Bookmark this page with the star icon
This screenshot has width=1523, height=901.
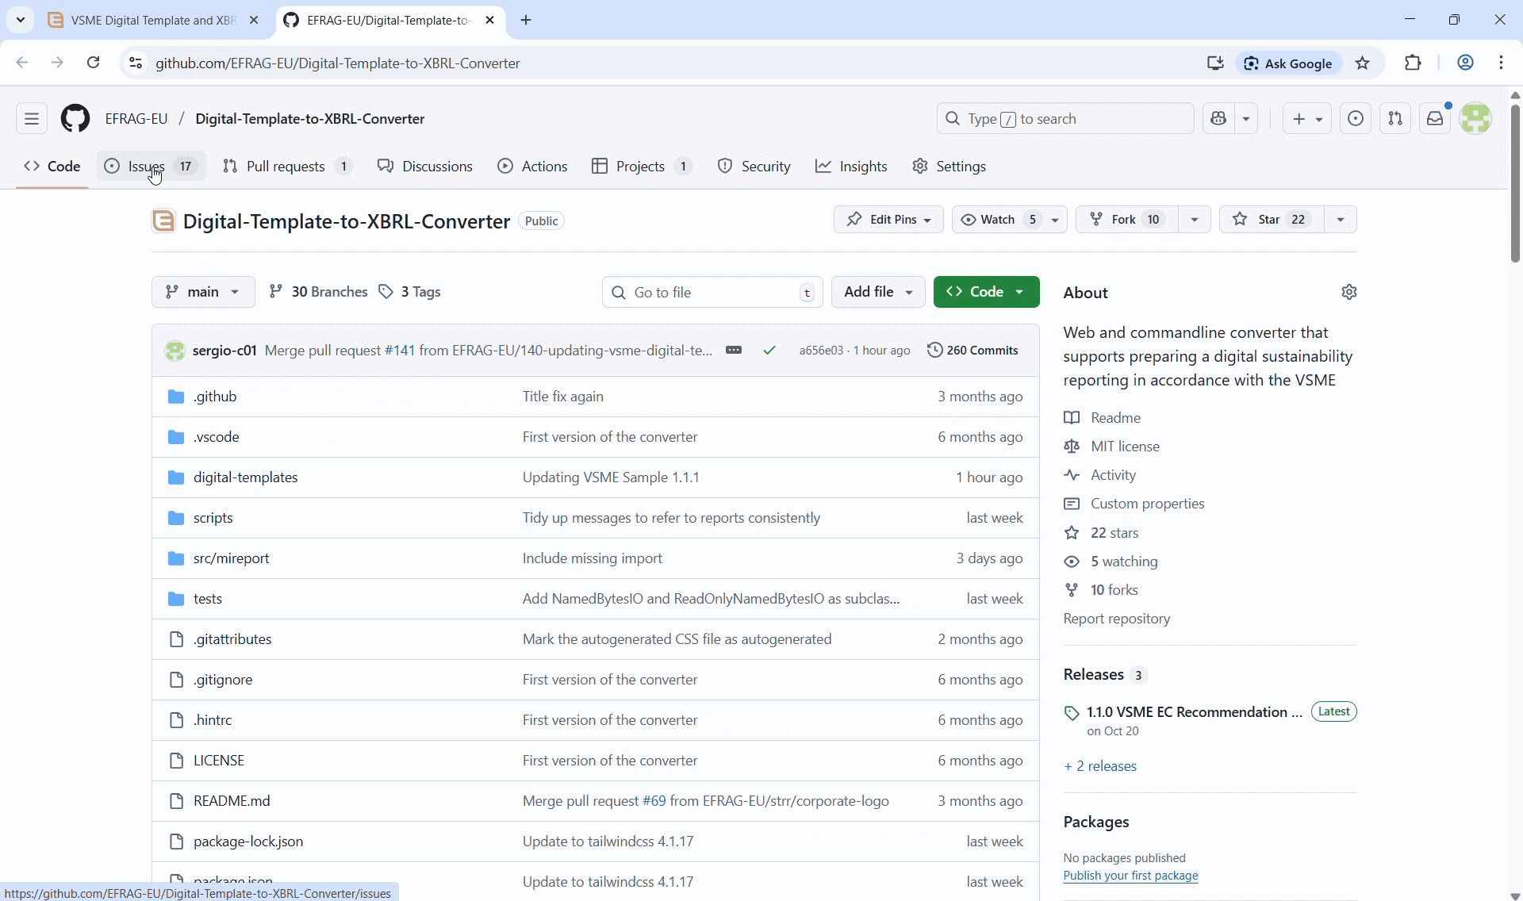pyautogui.click(x=1363, y=63)
